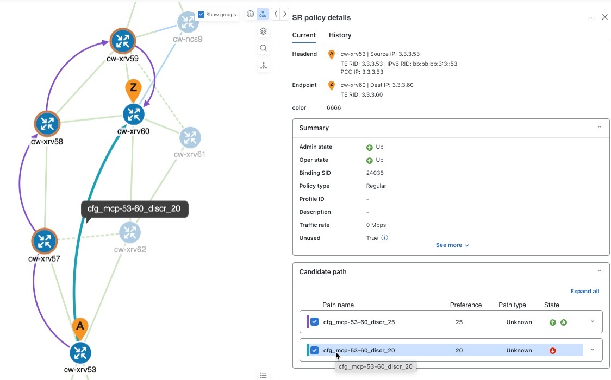Expand the cfg_mcp-53-60_discr_25 candidate path row

coord(592,321)
